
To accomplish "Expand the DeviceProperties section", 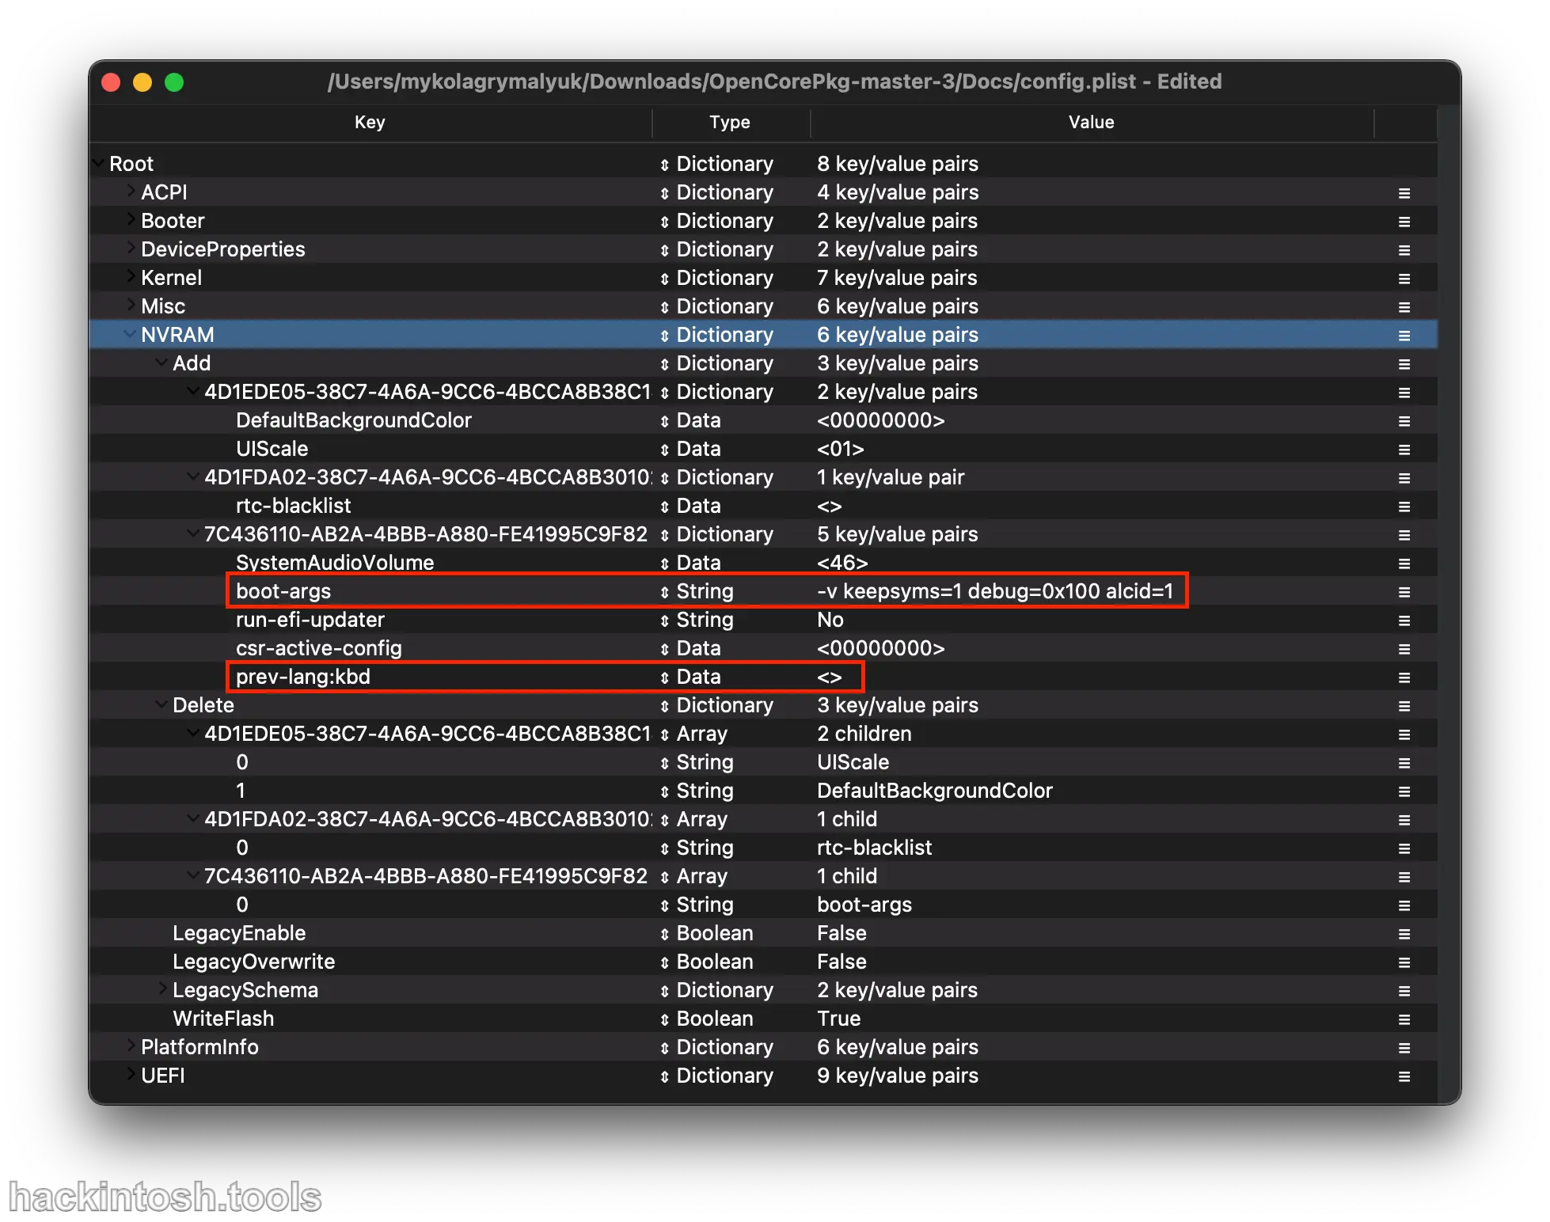I will (131, 248).
